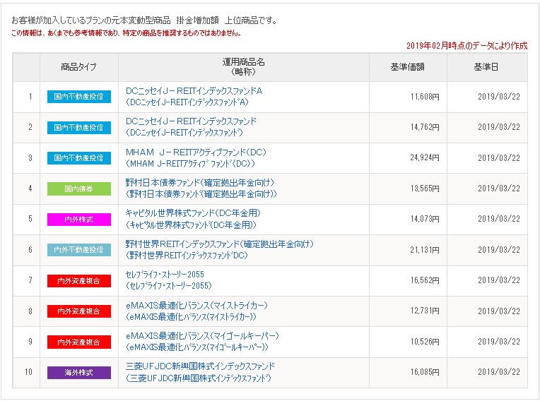The width and height of the screenshot is (540, 401).
Task: Click the 内外資産複合 badge in row 8
Action: [x=79, y=311]
